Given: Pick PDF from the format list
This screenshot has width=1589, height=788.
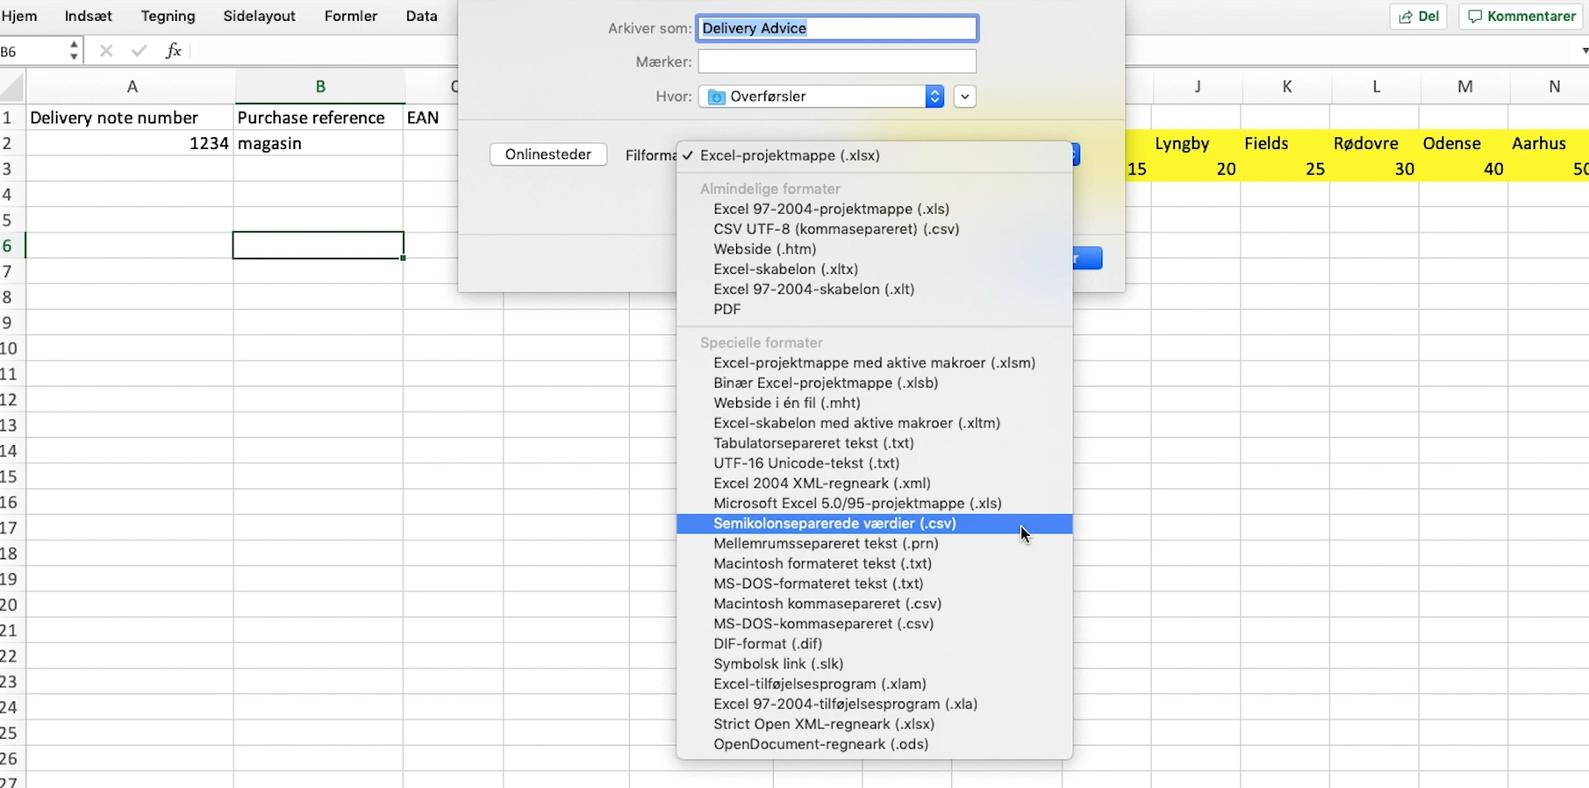Looking at the screenshot, I should click(x=727, y=310).
